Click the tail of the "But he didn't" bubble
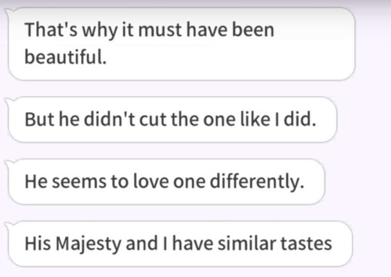The image size is (391, 277). tap(9, 101)
